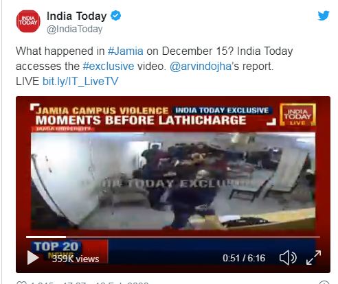This screenshot has height=284, width=338.
Task: Open the @IndiaToday handle
Action: coord(75,29)
